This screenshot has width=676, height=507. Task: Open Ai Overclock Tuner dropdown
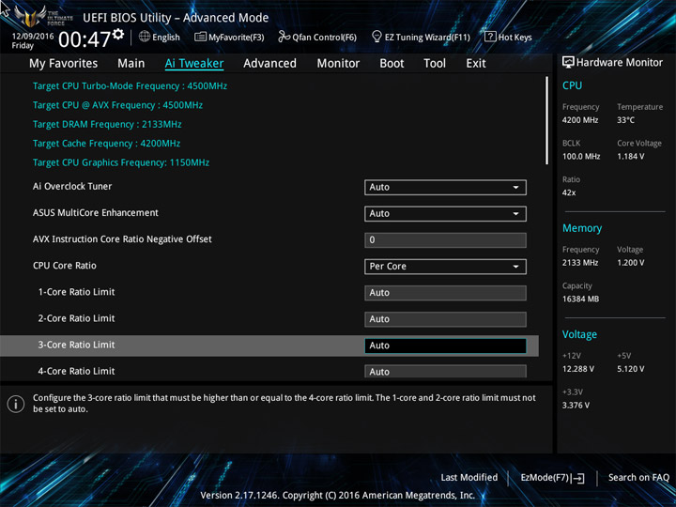445,187
